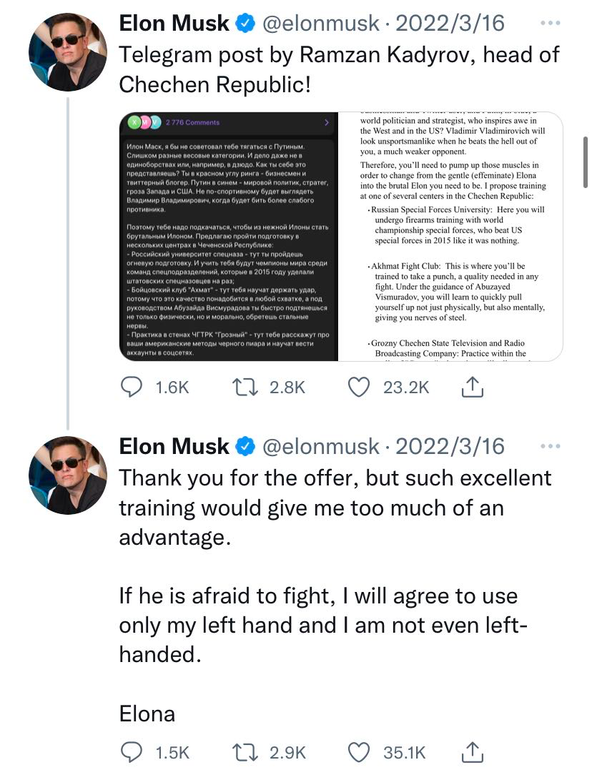
Task: Reply to the Kadyrov Telegram post tweet
Action: [132, 387]
